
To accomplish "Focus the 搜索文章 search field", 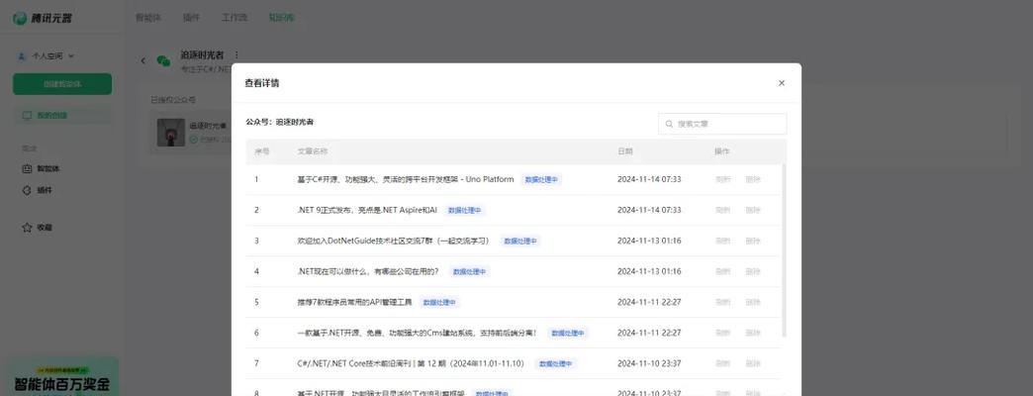I will (x=722, y=124).
